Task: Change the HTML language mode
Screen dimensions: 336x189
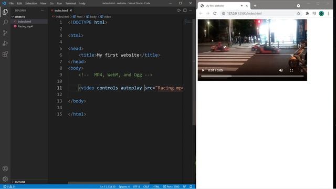Action: pos(156,187)
